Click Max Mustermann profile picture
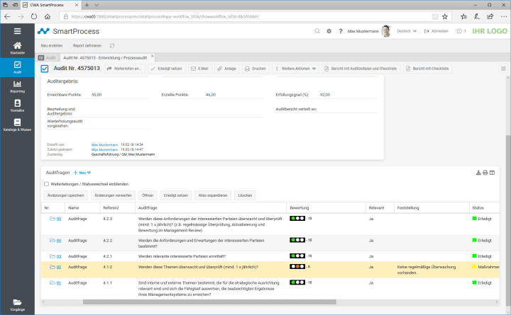 [x=386, y=31]
